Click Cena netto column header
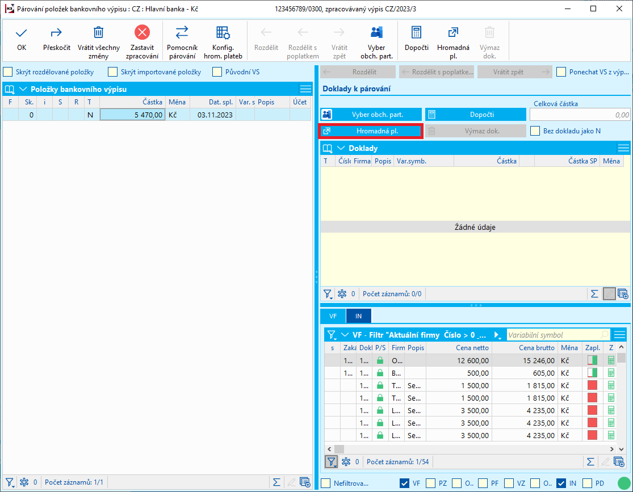This screenshot has width=633, height=492. pos(459,347)
